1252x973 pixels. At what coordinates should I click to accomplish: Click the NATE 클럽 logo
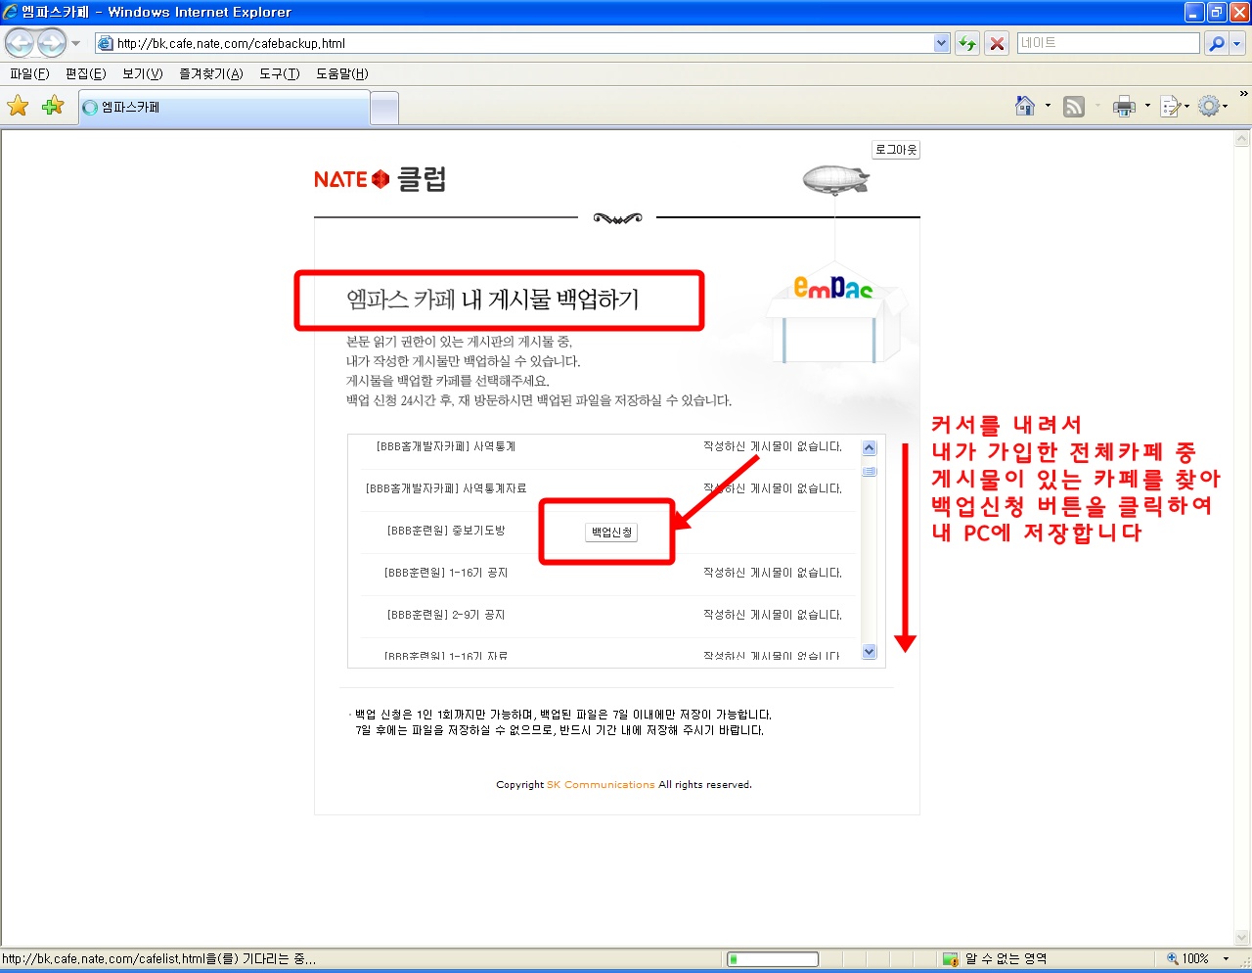tap(380, 179)
